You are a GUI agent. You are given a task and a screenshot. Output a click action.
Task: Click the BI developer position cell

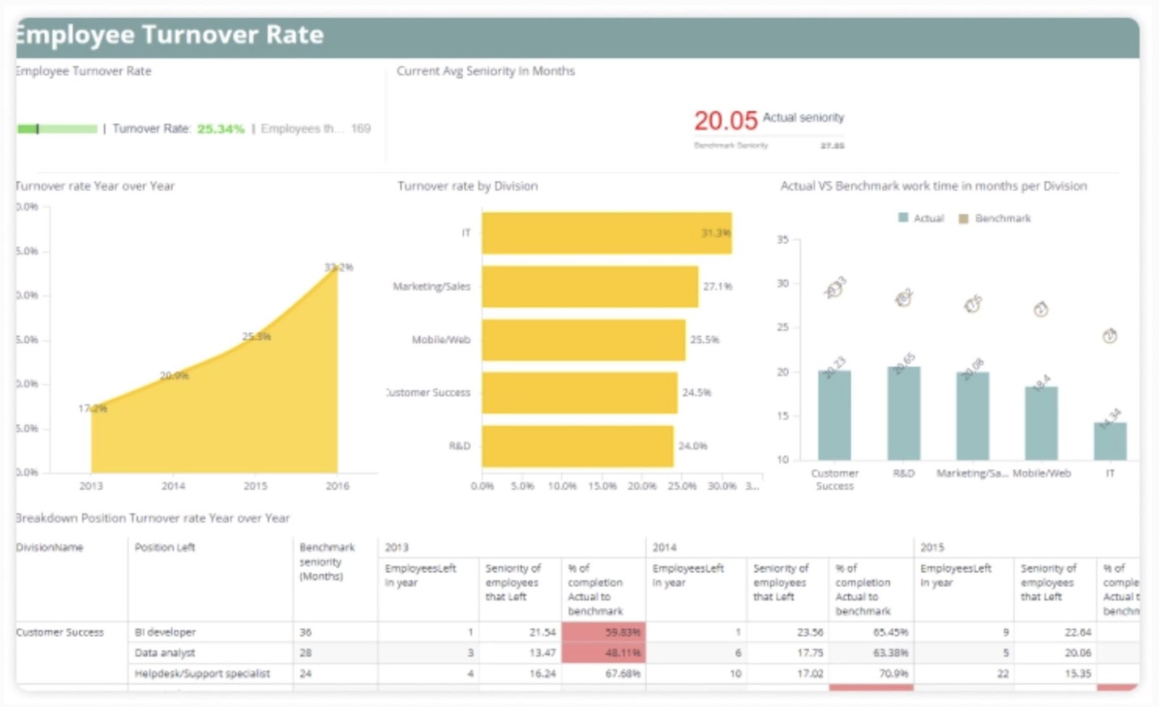[x=165, y=632]
